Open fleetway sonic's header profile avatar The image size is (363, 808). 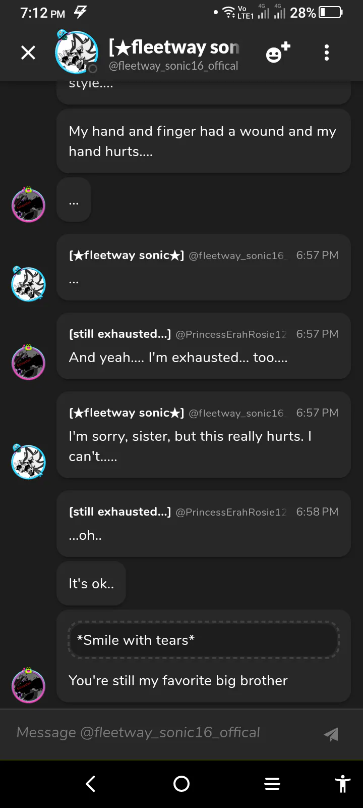click(76, 52)
